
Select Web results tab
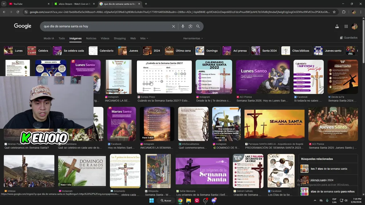coord(133,38)
